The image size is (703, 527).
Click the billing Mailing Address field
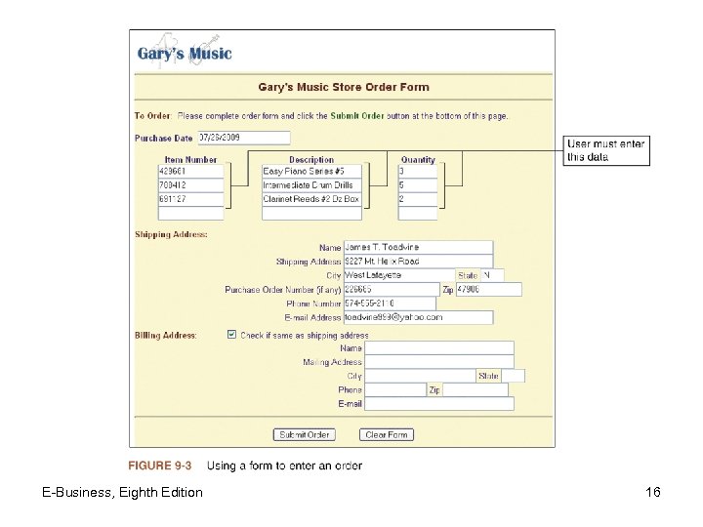pos(439,362)
